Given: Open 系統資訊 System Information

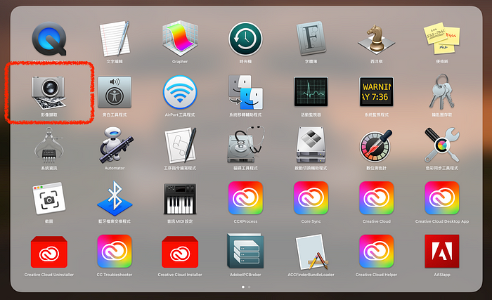Looking at the screenshot, I should (49, 145).
